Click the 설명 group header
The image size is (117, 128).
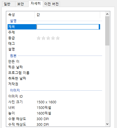[x=13, y=21]
